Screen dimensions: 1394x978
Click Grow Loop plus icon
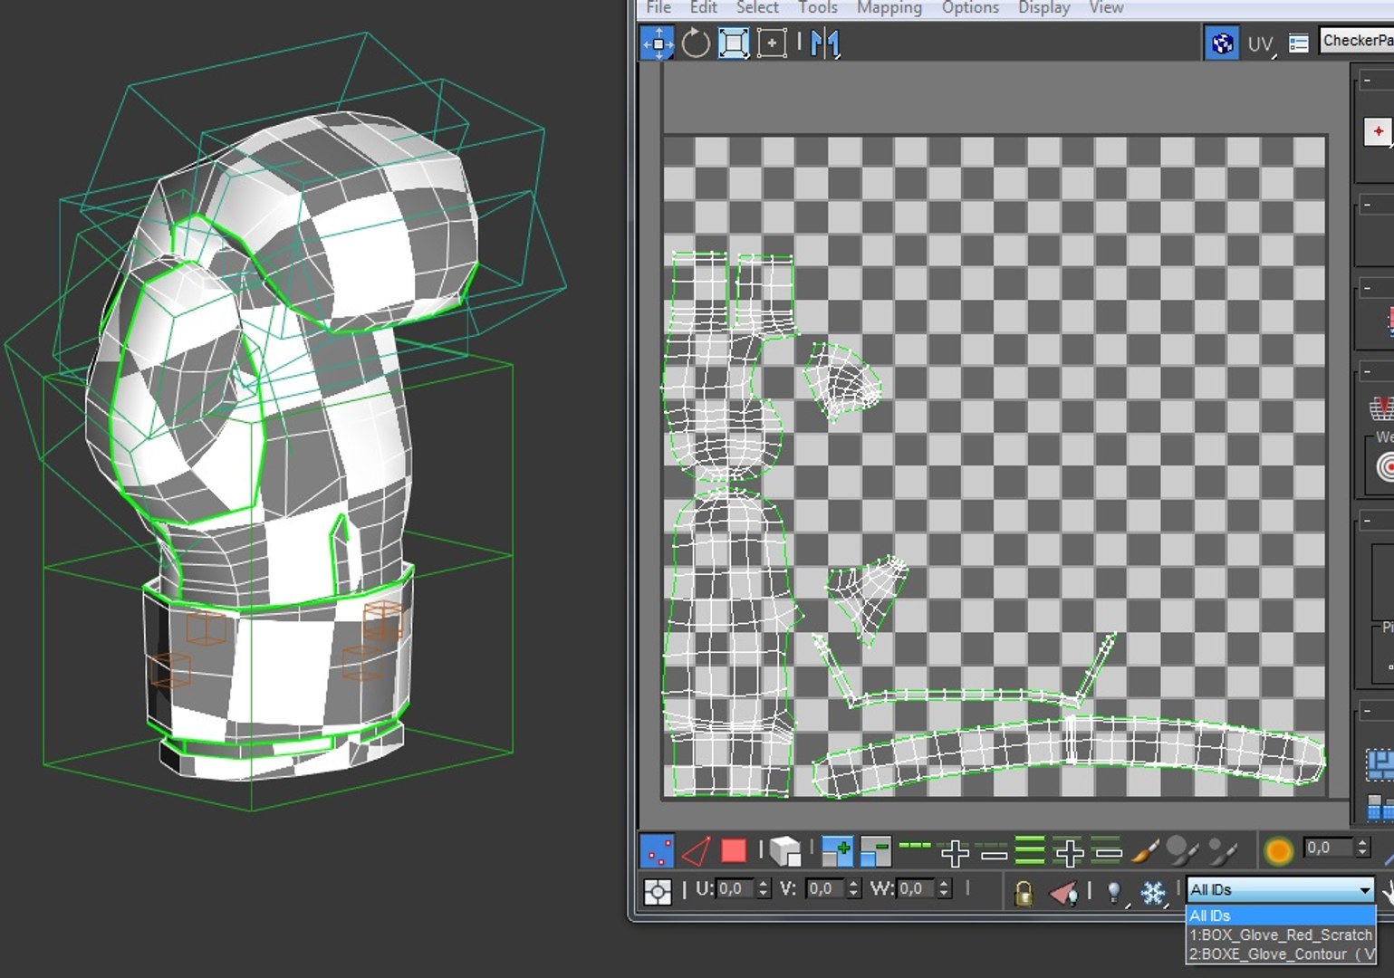[955, 852]
